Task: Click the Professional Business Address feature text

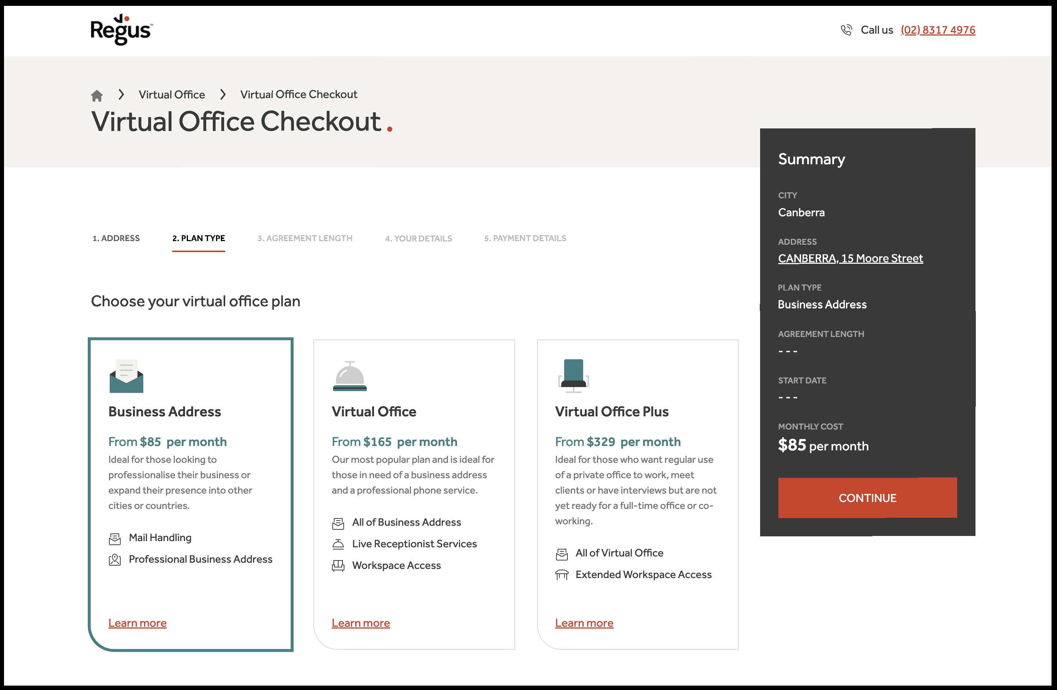Action: coord(200,559)
